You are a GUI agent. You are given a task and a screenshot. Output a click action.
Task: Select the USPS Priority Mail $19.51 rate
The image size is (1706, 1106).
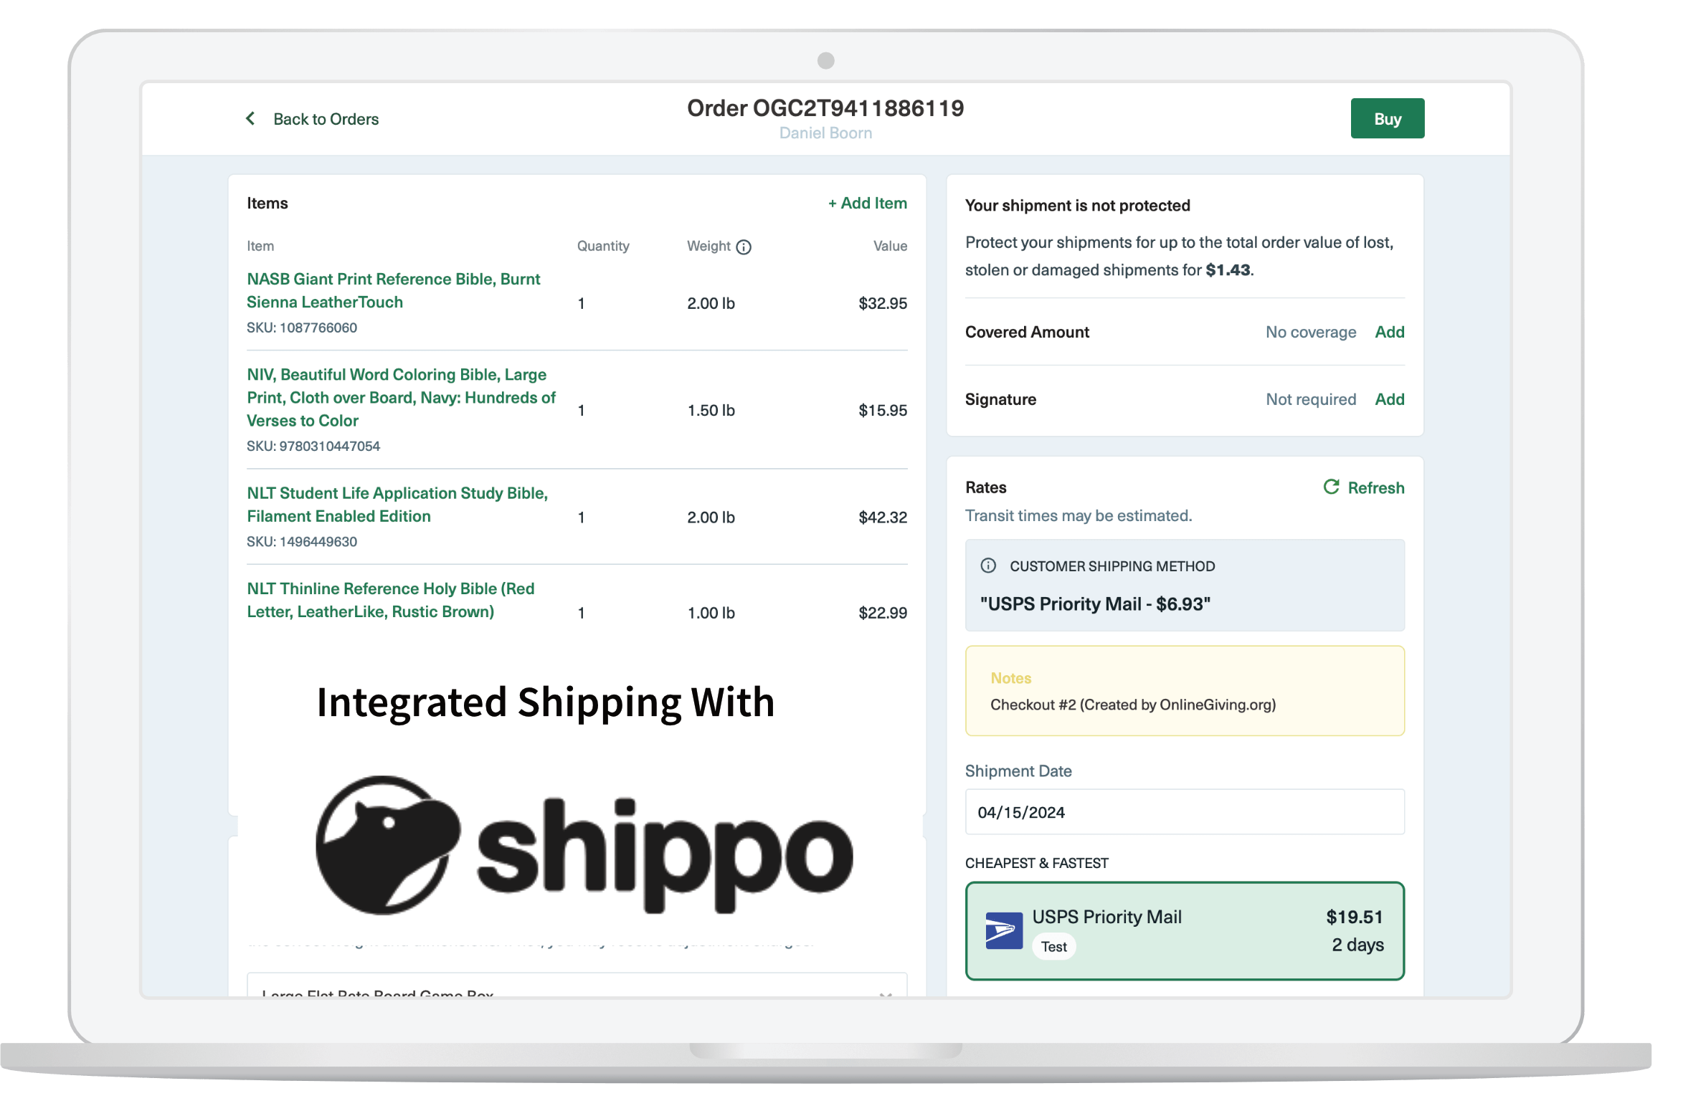click(1184, 930)
